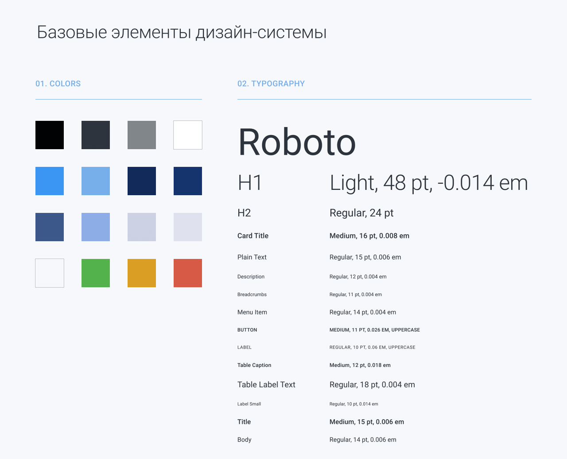Select the Card Title style label
The image size is (567, 459).
253,236
